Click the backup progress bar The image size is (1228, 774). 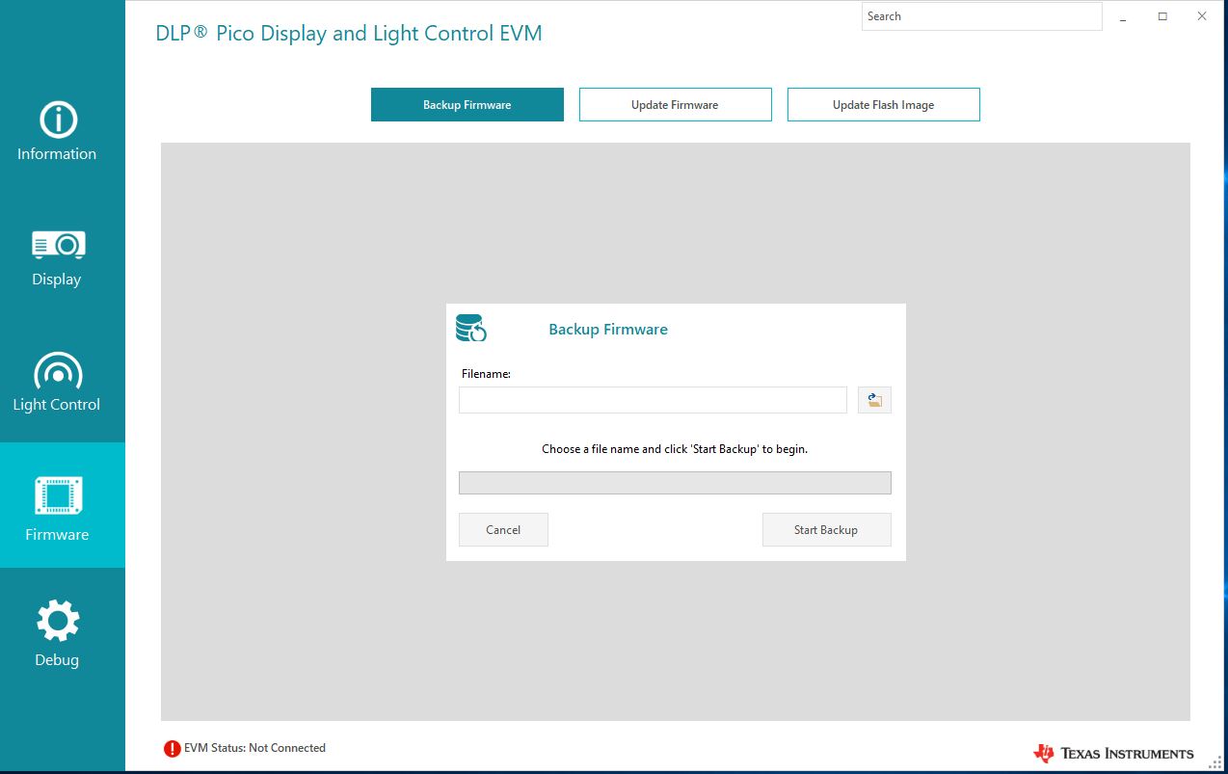pos(675,483)
